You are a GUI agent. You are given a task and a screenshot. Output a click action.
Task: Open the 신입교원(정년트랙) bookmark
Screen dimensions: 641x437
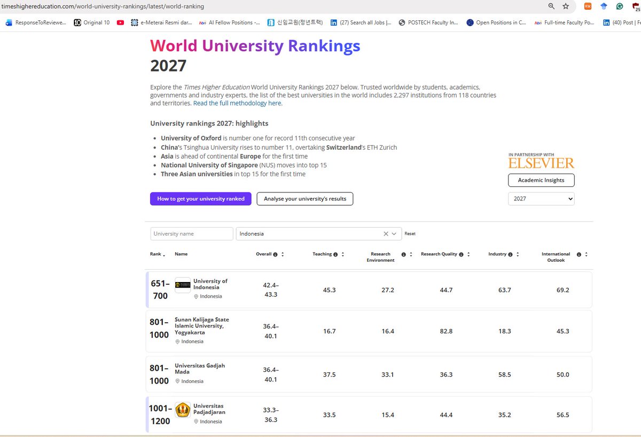(x=295, y=22)
